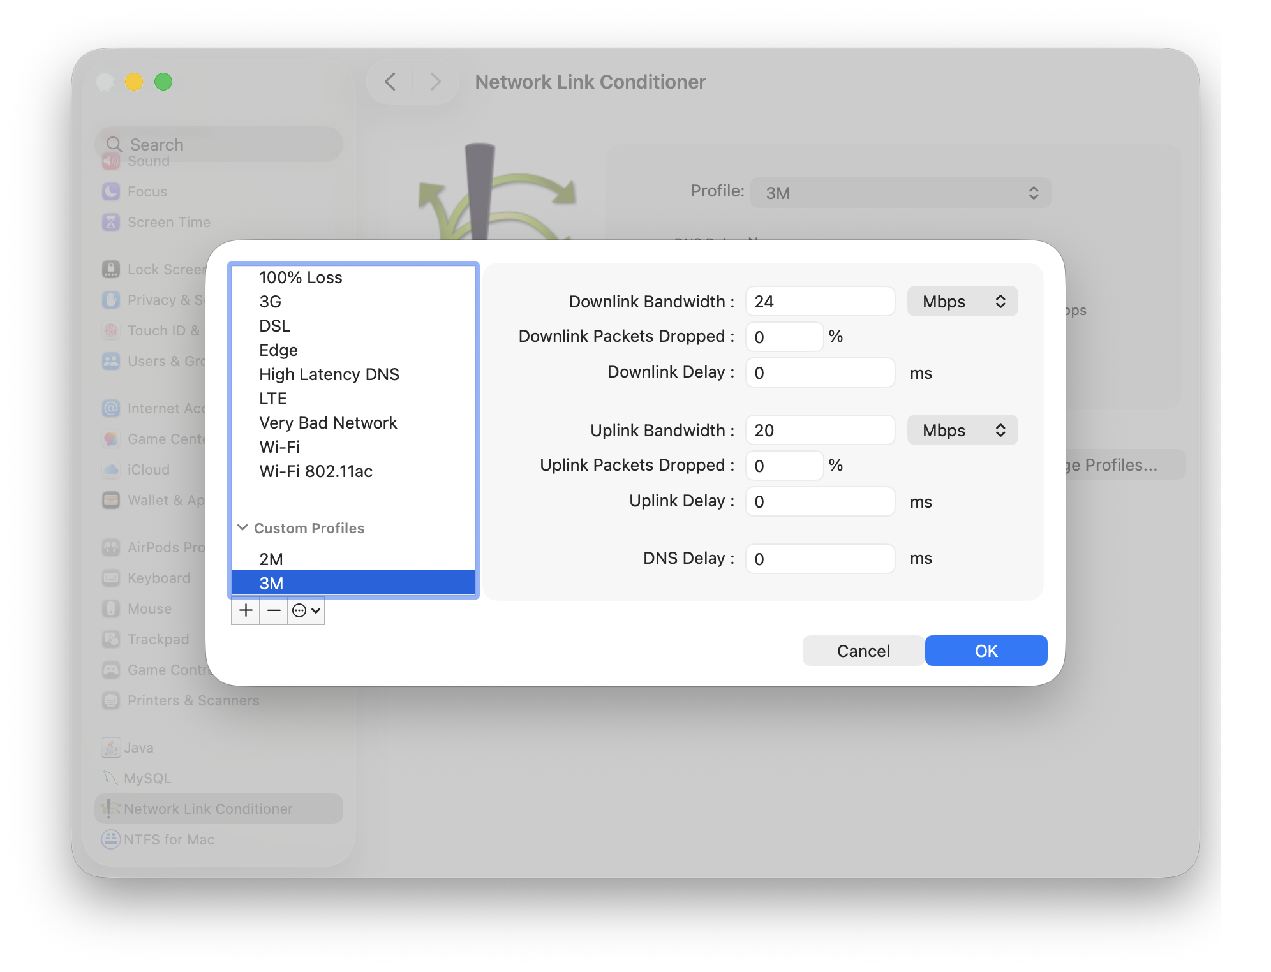Select the 2M custom profile
This screenshot has height=972, width=1271.
point(271,559)
